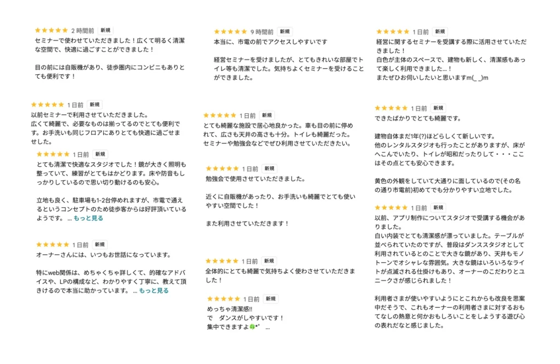Image resolution: width=560 pixels, height=364 pixels.
Task: Click the review text starting 本当に、市電の前で
Action: pos(270,42)
